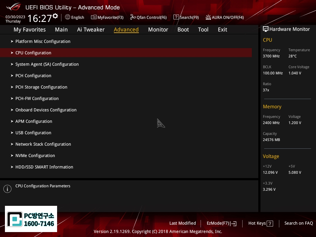Click the ROG logo icon
The image size is (316, 237).
click(x=14, y=7)
